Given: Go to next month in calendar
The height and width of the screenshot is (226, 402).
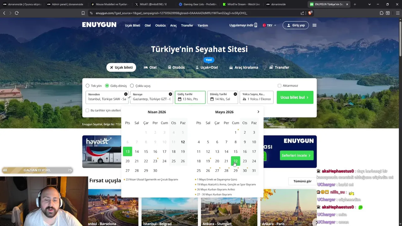Looking at the screenshot, I should pos(258,112).
